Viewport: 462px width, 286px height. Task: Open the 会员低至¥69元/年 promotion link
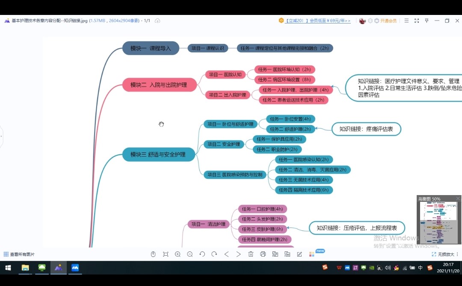pyautogui.click(x=318, y=20)
